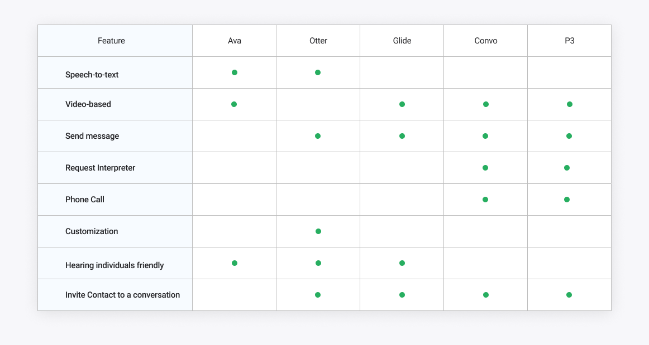Click the green dot for P3 Request Interpreter
649x345 pixels.
(567, 168)
